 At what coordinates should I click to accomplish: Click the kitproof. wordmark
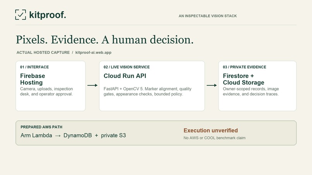click(48, 15)
